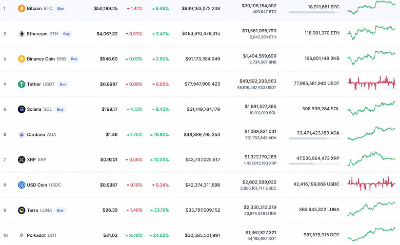Open Bitcoin's 7-day price sparkline chart
This screenshot has width=400, height=245.
(371, 7)
